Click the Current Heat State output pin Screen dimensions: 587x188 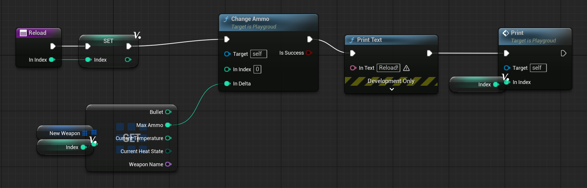pyautogui.click(x=168, y=151)
